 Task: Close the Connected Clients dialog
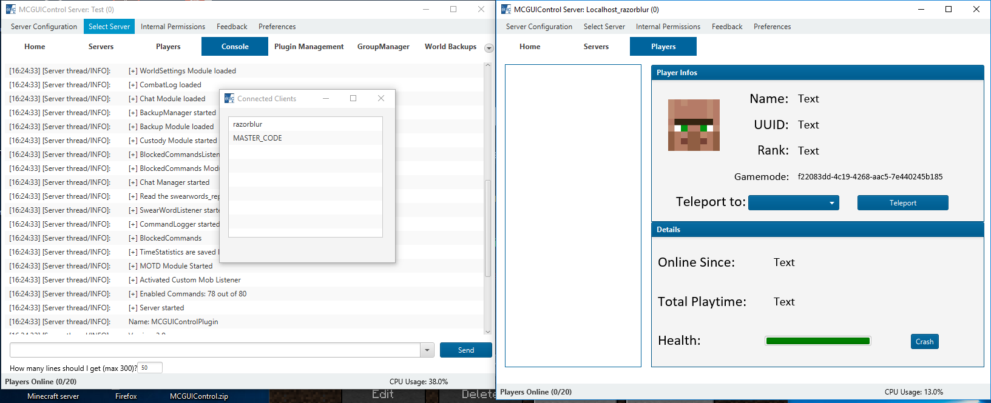coord(381,98)
